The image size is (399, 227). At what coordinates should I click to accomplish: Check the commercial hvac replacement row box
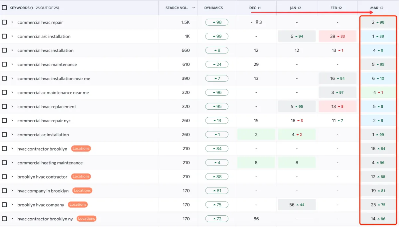click(x=4, y=106)
